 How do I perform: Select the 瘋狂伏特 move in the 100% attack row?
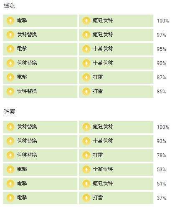(x=116, y=21)
